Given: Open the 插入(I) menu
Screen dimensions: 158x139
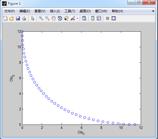Looking at the screenshot, I should click(x=55, y=11).
